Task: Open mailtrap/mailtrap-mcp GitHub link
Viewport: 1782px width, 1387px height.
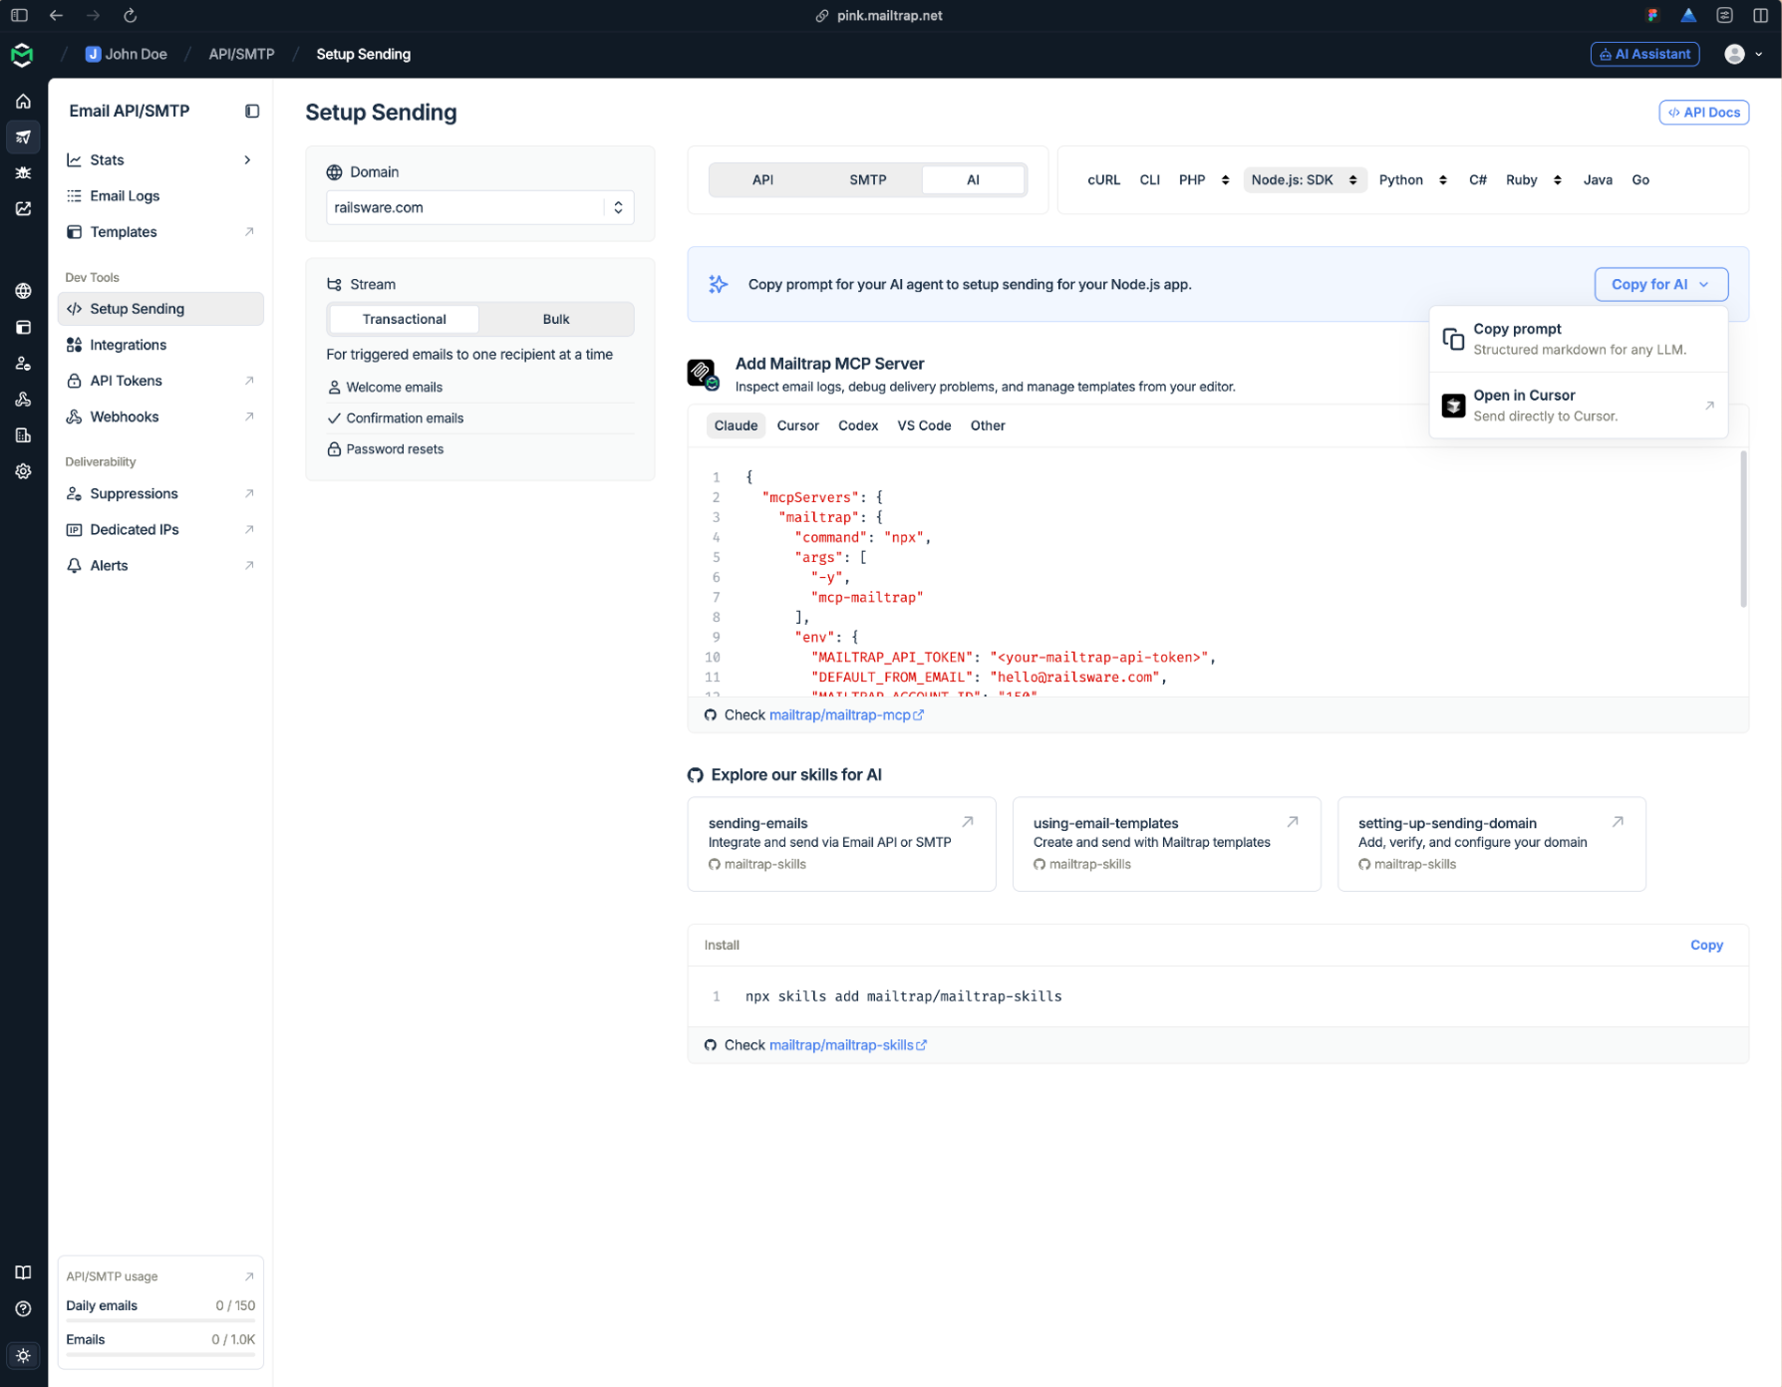Action: 846,715
